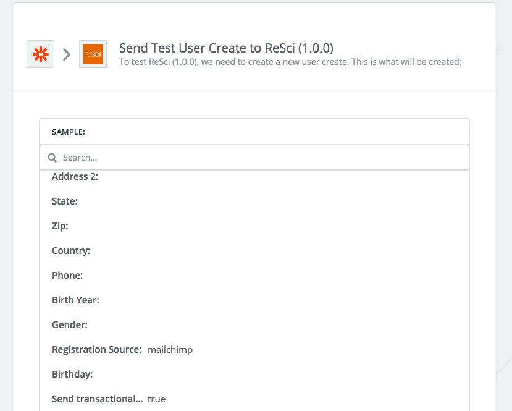Viewport: 512px width, 411px height.
Task: Select the State field row
Action: 254,201
